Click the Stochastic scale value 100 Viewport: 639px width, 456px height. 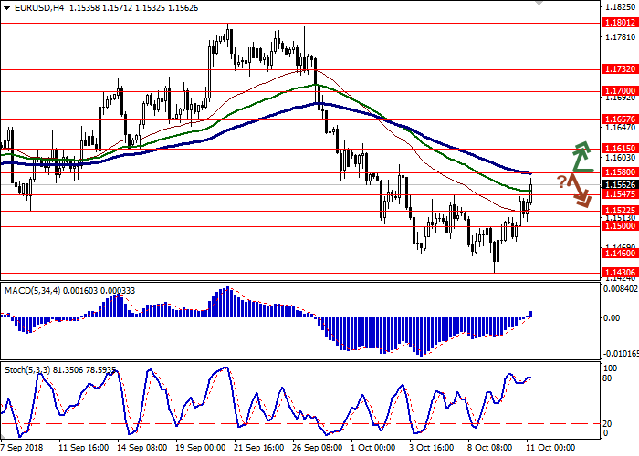610,368
